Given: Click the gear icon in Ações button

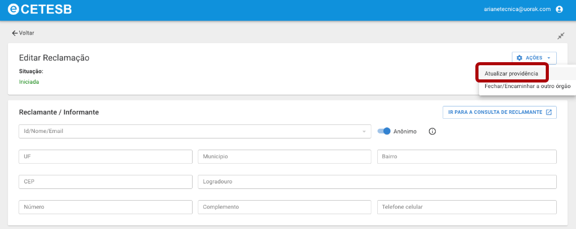Looking at the screenshot, I should click(x=519, y=58).
